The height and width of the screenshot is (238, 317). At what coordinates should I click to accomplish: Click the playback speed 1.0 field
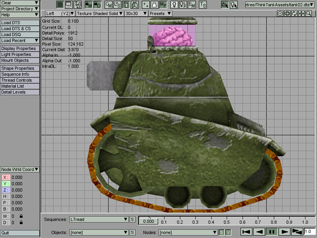coord(310,232)
